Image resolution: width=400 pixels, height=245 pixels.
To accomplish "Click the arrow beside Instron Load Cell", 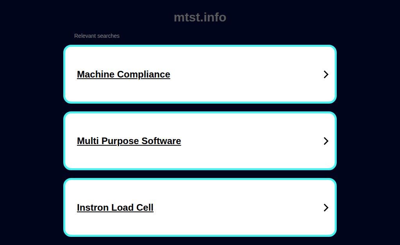I will coord(326,208).
